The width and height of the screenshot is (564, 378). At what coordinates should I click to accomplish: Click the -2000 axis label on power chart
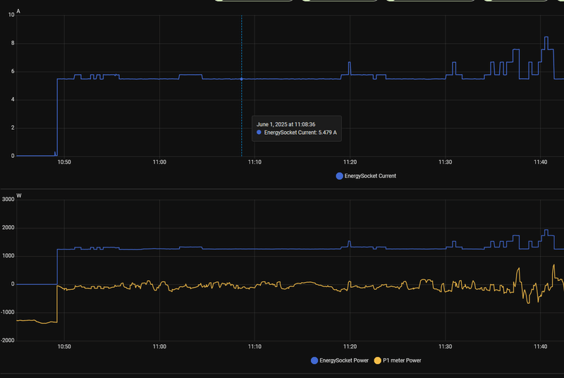(7, 340)
